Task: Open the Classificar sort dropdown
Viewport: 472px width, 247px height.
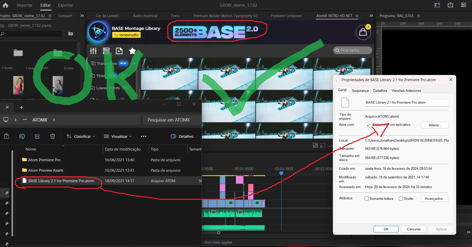Action: click(x=81, y=136)
